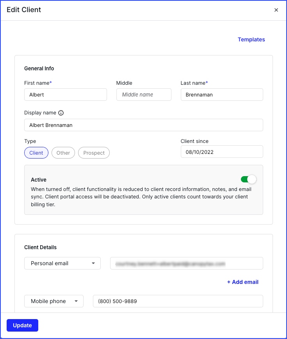Click the Update button
This screenshot has height=339, width=287.
coord(23,325)
